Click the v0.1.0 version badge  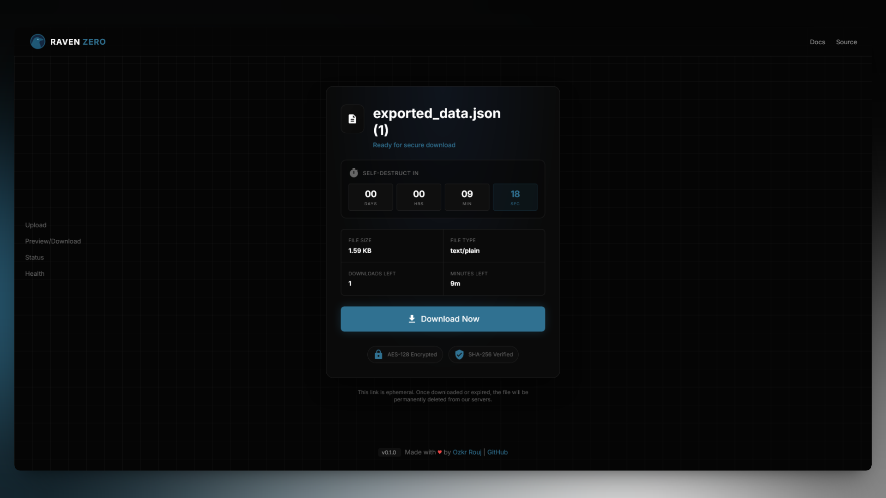click(x=389, y=452)
